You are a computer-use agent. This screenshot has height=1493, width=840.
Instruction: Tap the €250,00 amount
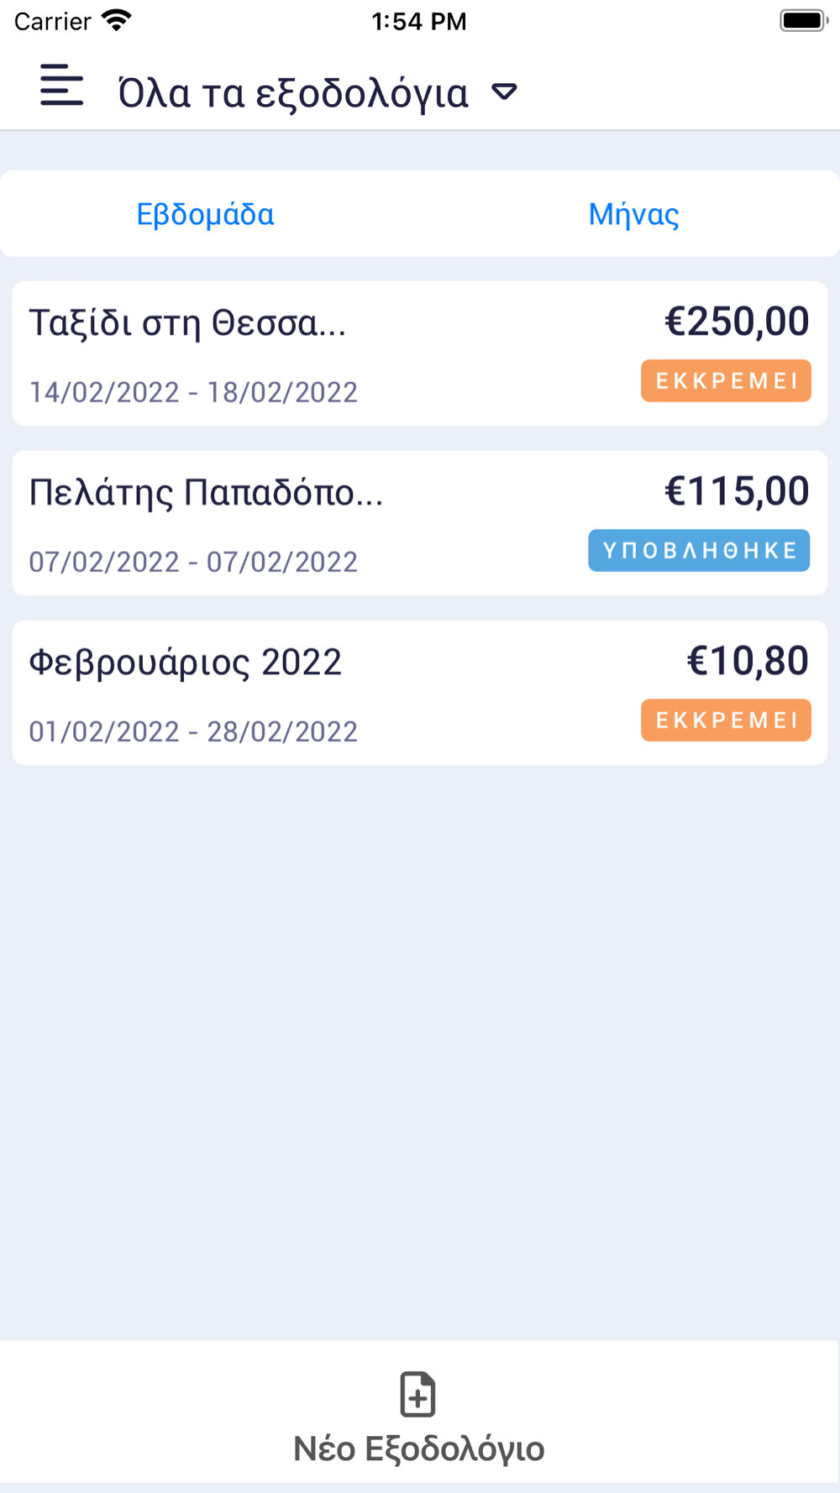737,322
